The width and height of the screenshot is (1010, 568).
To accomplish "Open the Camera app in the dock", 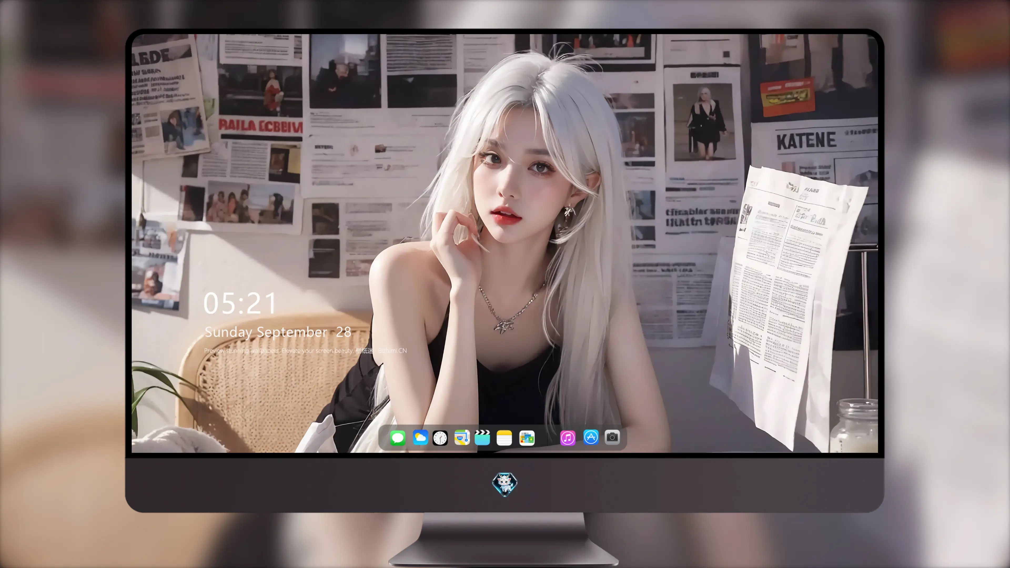I will coord(612,437).
